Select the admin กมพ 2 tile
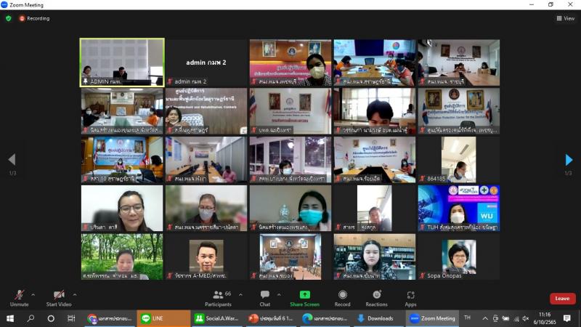The width and height of the screenshot is (581, 327). coord(206,62)
